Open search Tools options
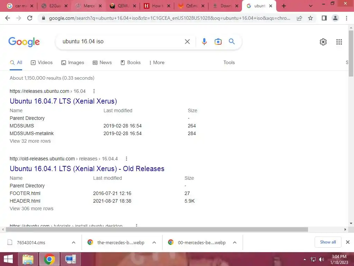This screenshot has height=266, width=354. [229, 63]
